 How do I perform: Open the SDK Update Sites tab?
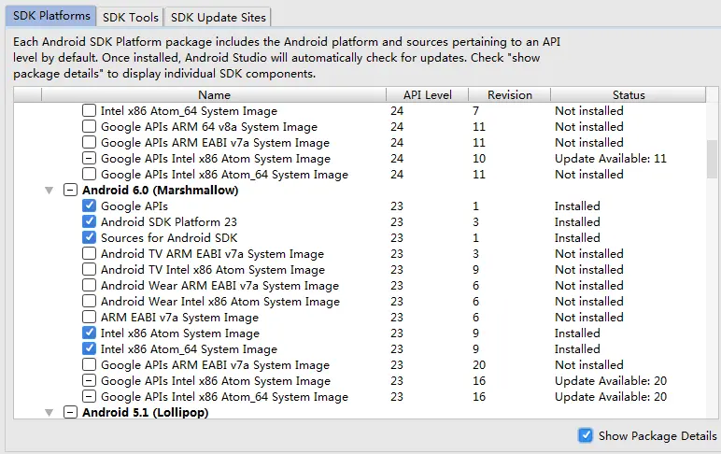[x=219, y=17]
